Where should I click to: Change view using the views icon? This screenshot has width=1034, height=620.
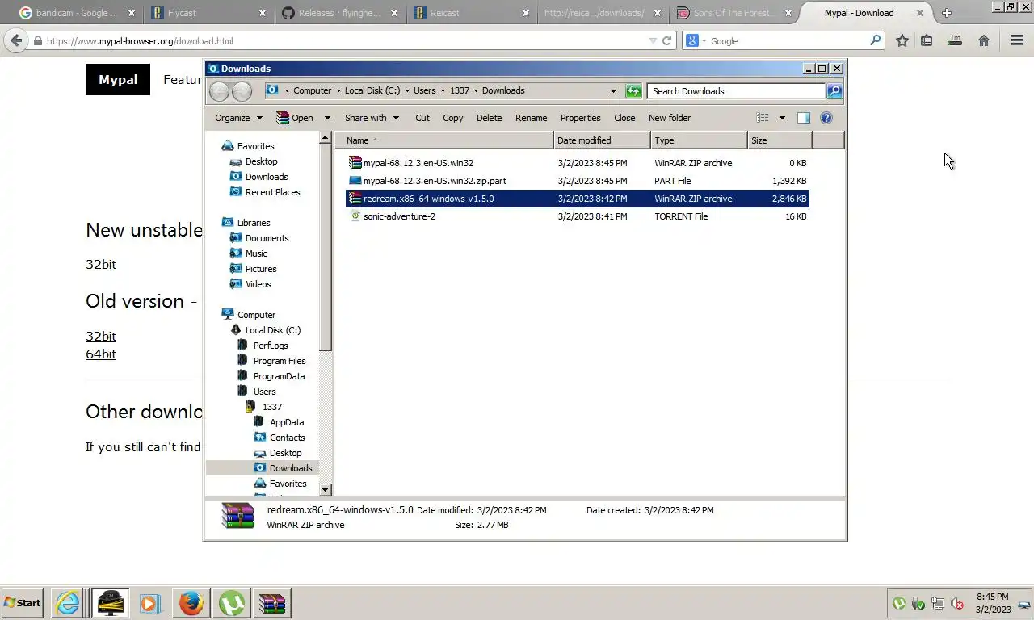pyautogui.click(x=762, y=118)
